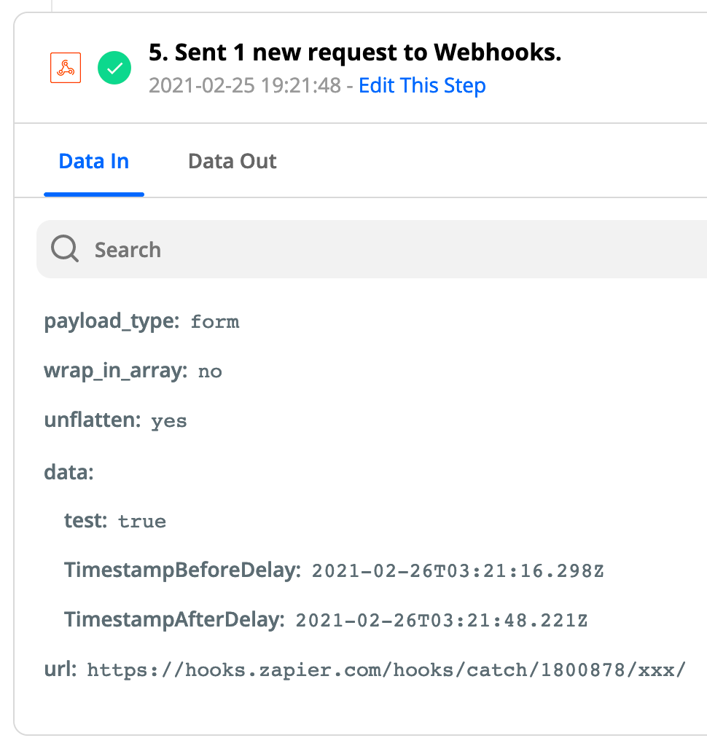Click the 'form' payload value

point(215,322)
